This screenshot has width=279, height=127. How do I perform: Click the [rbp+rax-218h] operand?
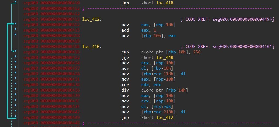tap(158, 112)
